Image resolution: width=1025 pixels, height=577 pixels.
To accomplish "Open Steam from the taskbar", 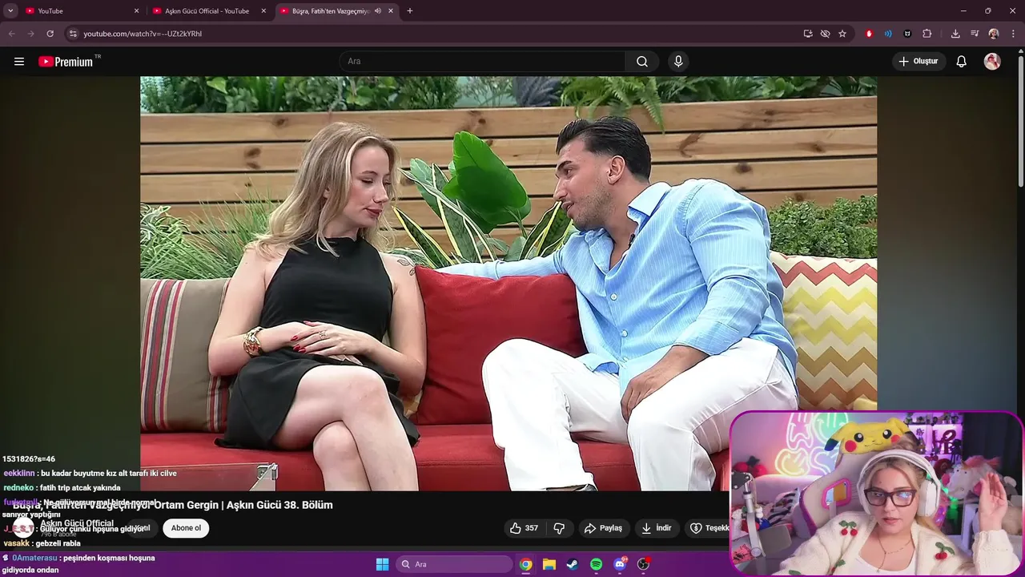I will 573,564.
